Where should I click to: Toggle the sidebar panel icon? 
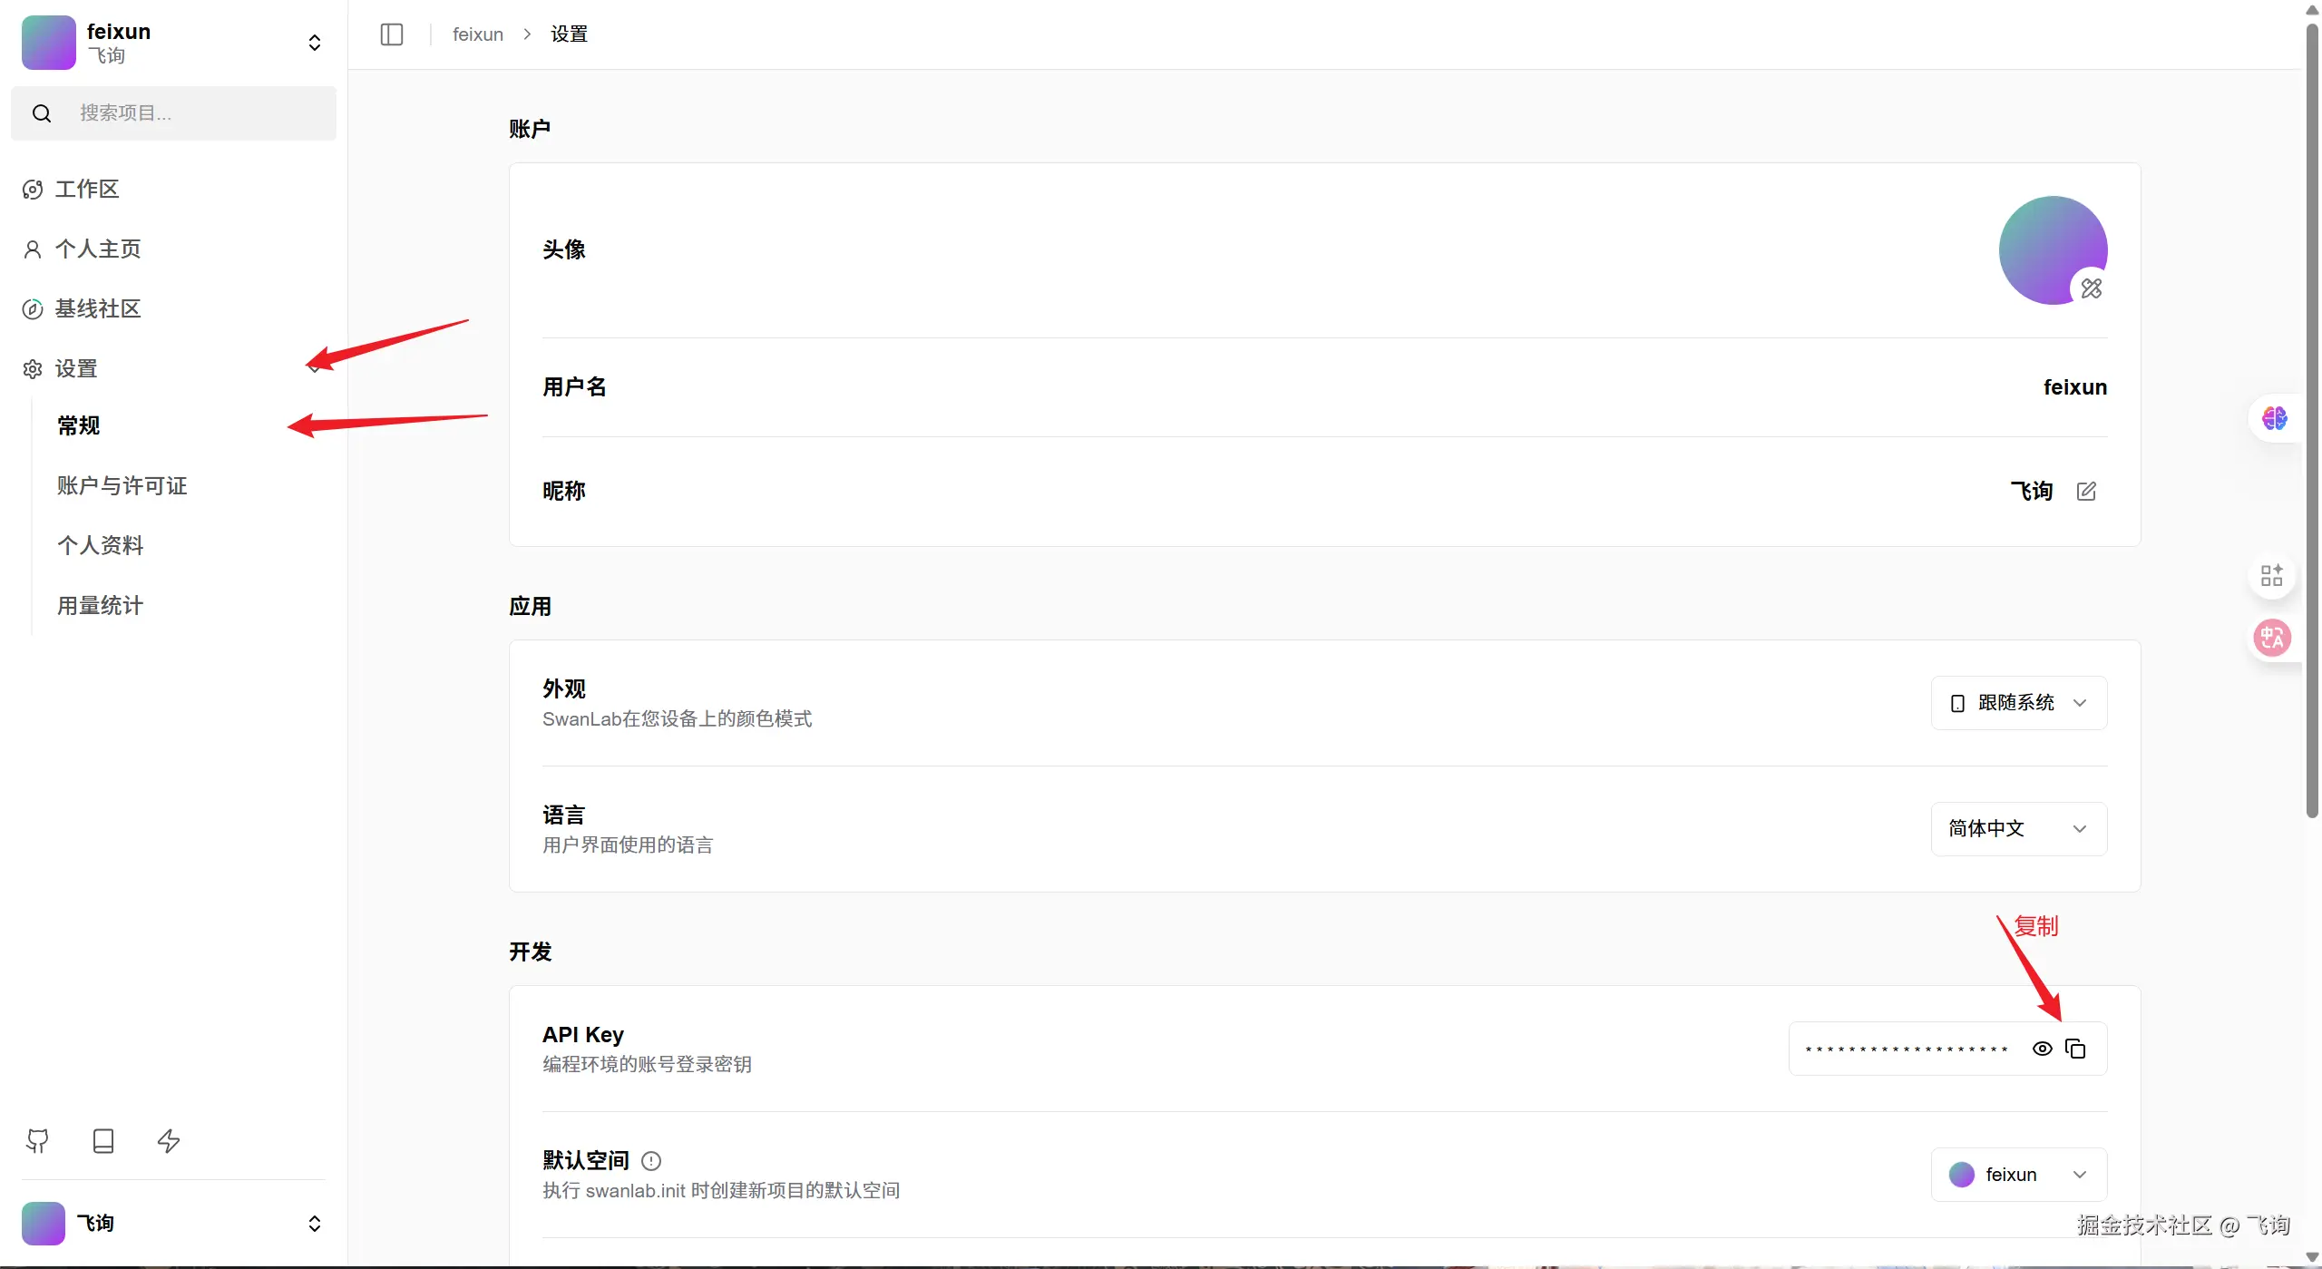(392, 34)
